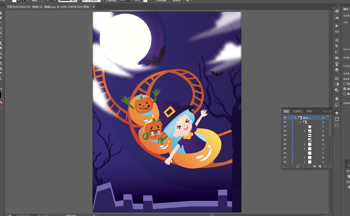The height and width of the screenshot is (216, 350).
Task: Click Make Clipping Mask icon in Layers panel
Action: coord(309,166)
